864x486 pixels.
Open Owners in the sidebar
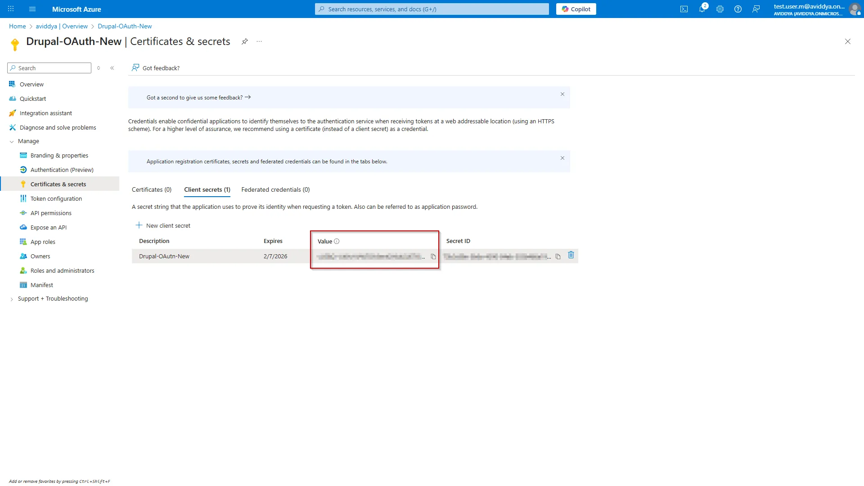click(x=40, y=256)
